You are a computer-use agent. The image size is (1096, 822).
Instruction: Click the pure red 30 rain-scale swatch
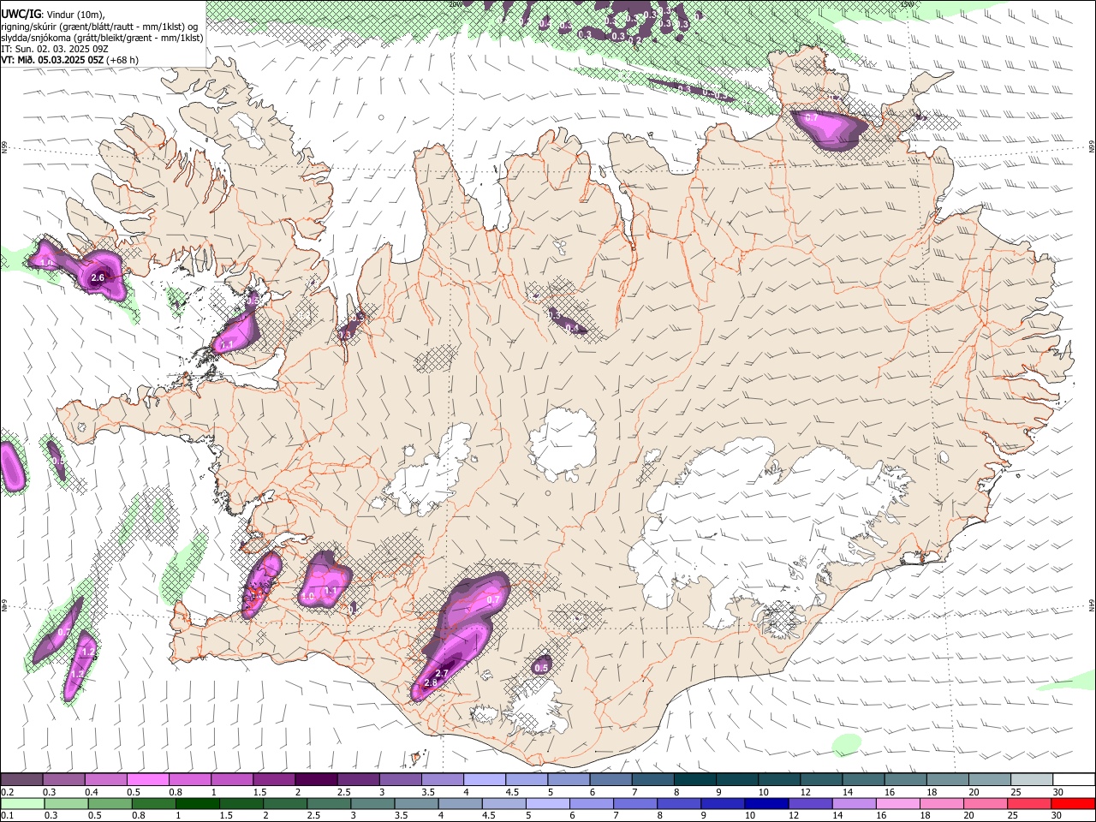point(1073,804)
